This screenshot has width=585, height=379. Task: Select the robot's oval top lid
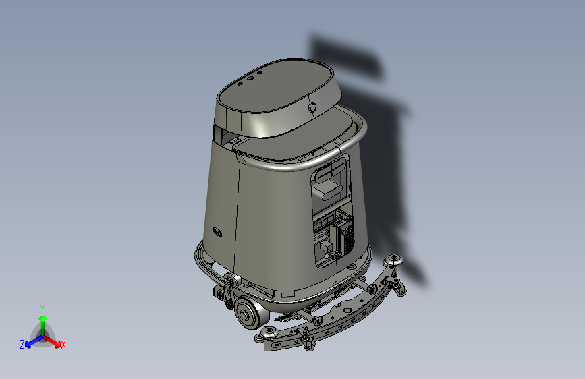pyautogui.click(x=276, y=87)
